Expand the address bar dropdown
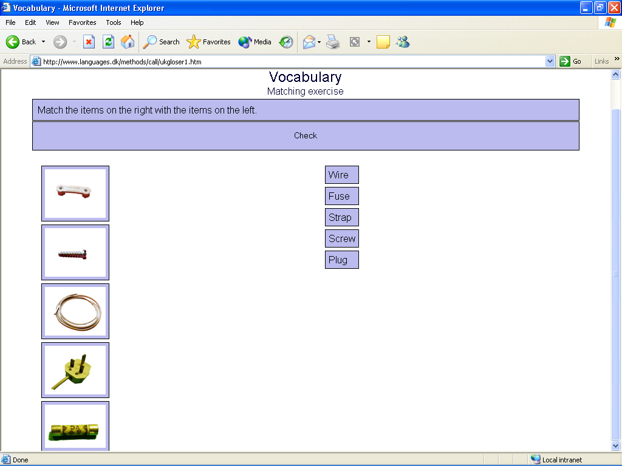The width and height of the screenshot is (622, 466). 550,61
